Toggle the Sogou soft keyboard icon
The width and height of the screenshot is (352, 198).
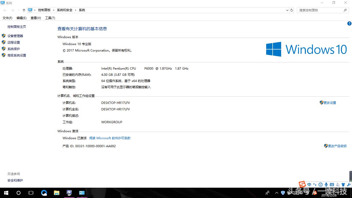click(332, 185)
